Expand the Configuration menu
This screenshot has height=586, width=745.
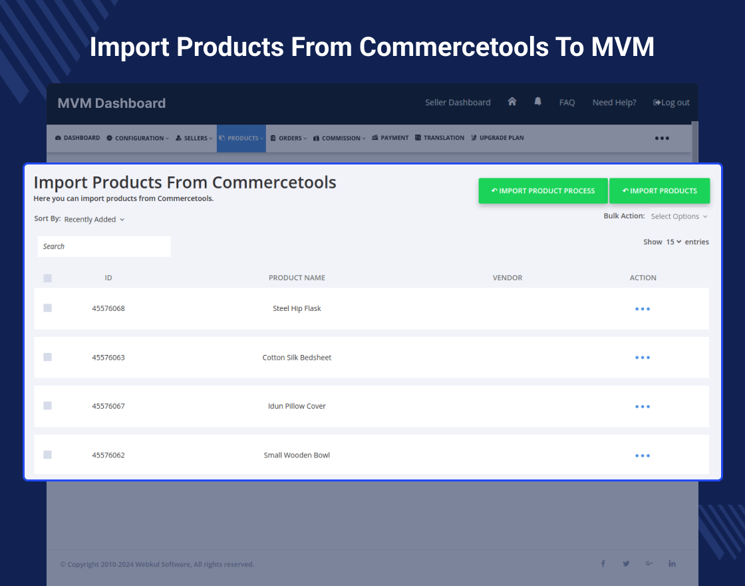(x=138, y=139)
